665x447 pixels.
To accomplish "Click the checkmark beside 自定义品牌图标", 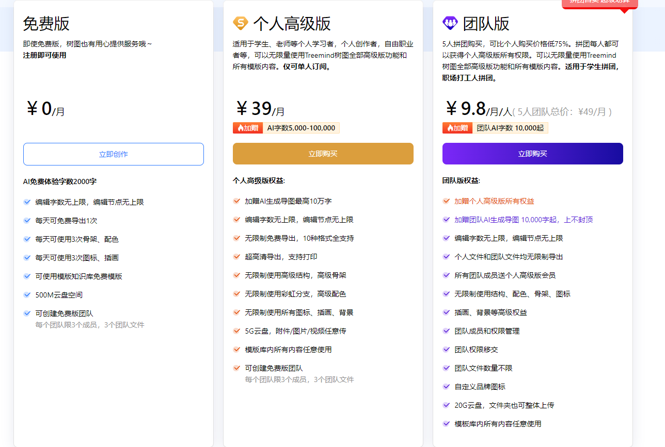I will click(446, 386).
